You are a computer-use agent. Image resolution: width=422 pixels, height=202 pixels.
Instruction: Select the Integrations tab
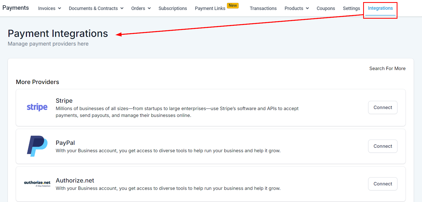tap(380, 8)
